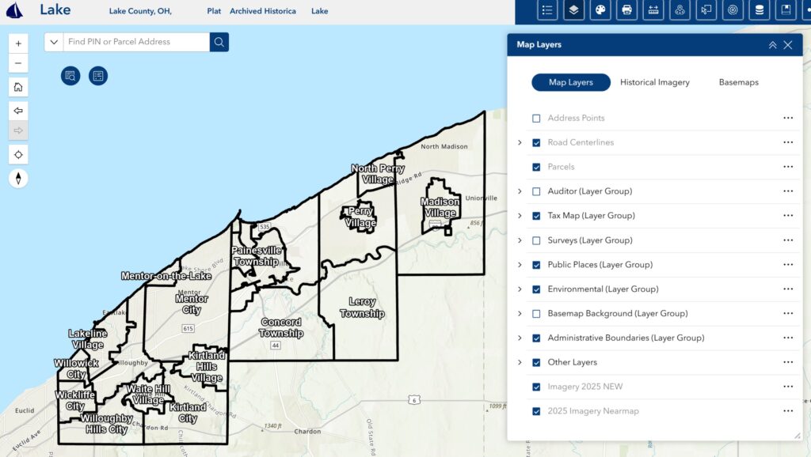The height and width of the screenshot is (457, 811).
Task: Switch to the Basemaps tab
Action: (x=738, y=82)
